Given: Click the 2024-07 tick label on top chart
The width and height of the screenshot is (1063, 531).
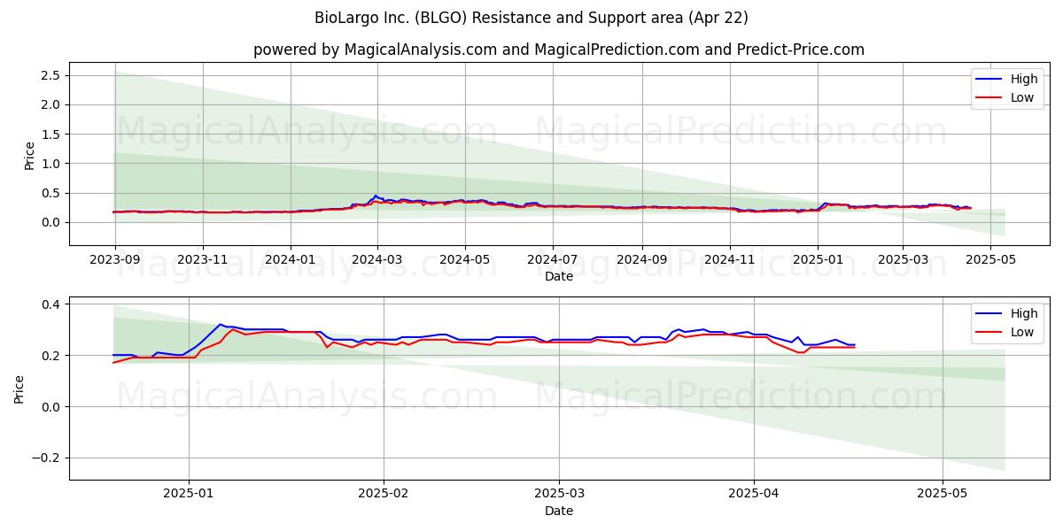Looking at the screenshot, I should [x=553, y=259].
